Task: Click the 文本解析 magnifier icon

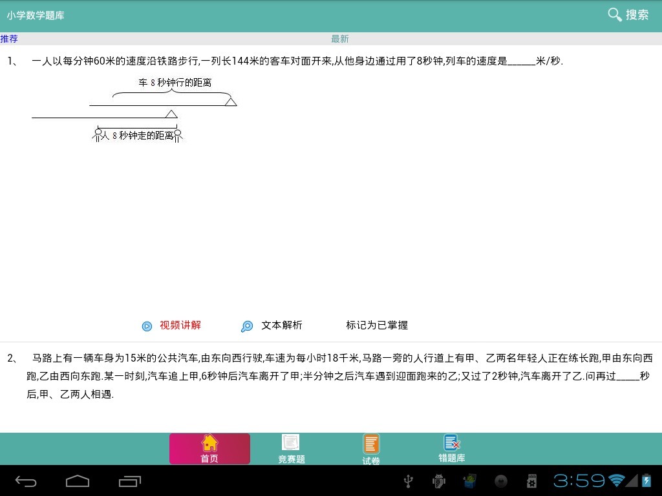Action: [247, 326]
